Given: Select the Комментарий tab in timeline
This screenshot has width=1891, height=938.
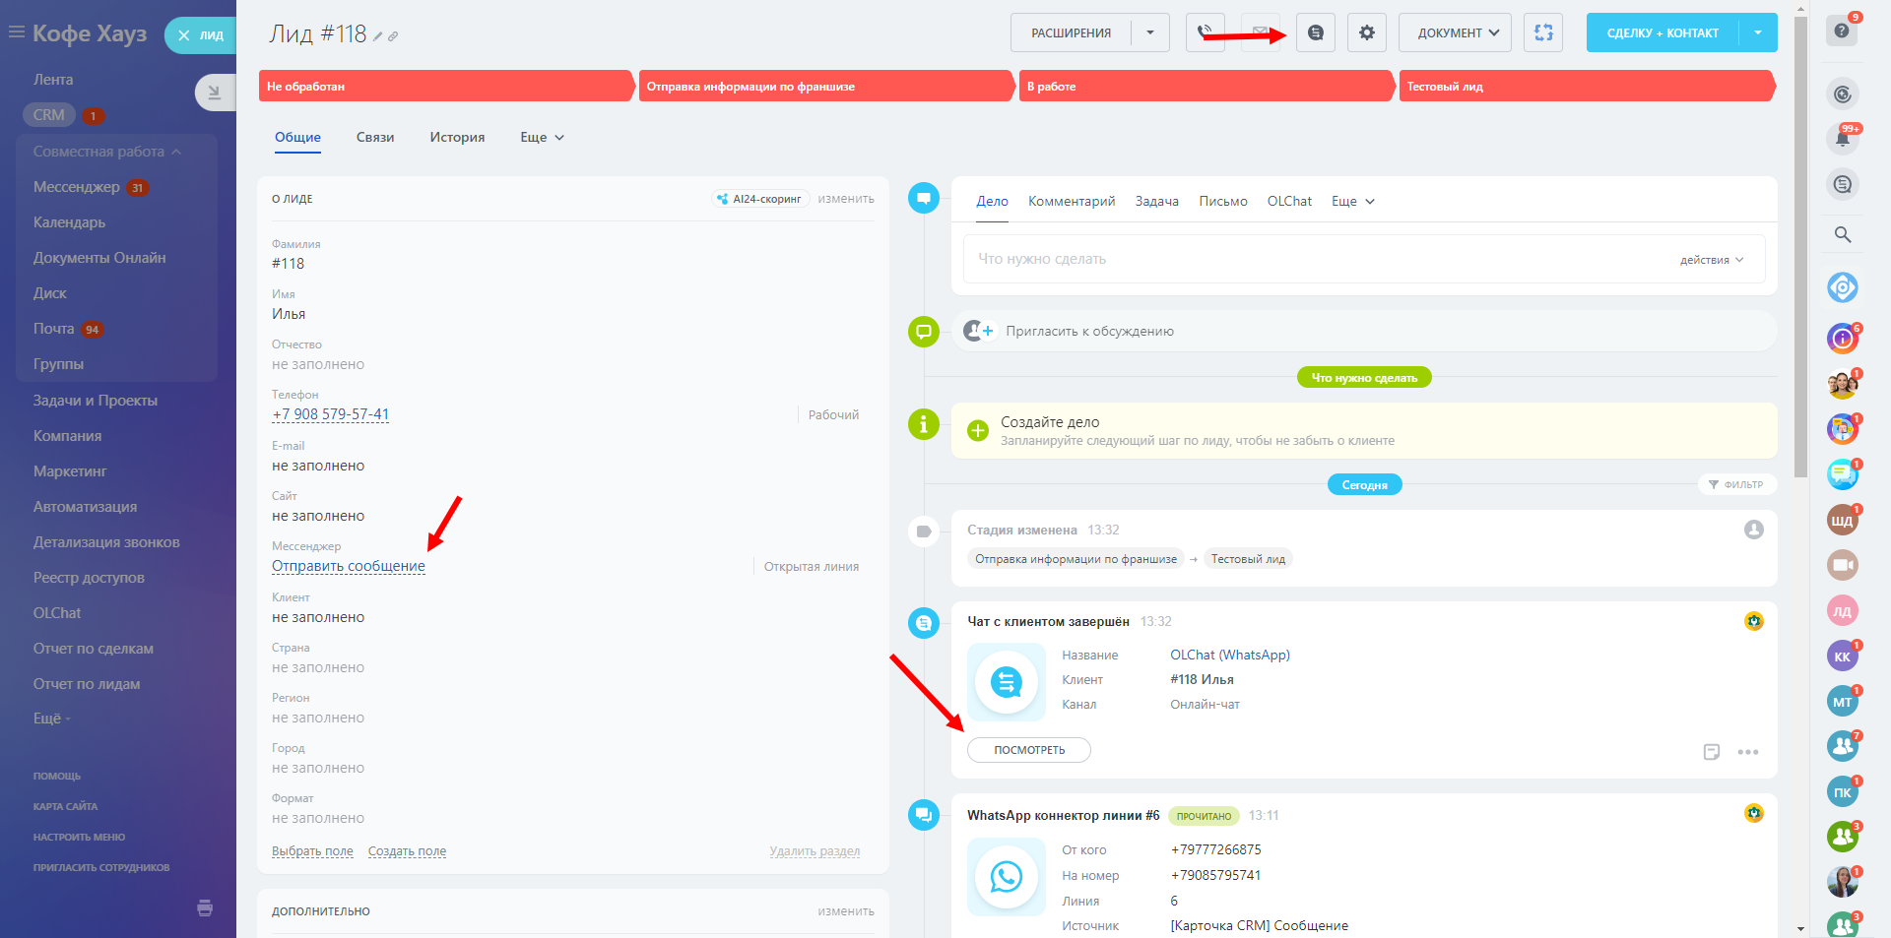Looking at the screenshot, I should pyautogui.click(x=1072, y=201).
